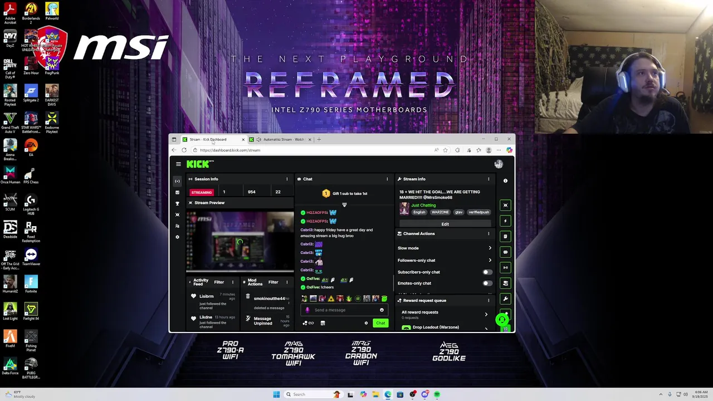Open chat settings gear next to the Chat button

pos(366,323)
